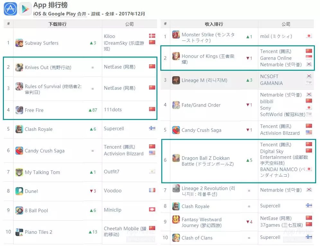This screenshot has width=320, height=246.
Task: Click the France flag beside Voodoo
Action: tap(152, 190)
